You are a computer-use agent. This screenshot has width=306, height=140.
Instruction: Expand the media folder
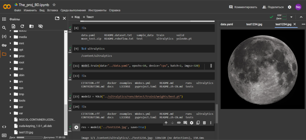coord(10,37)
